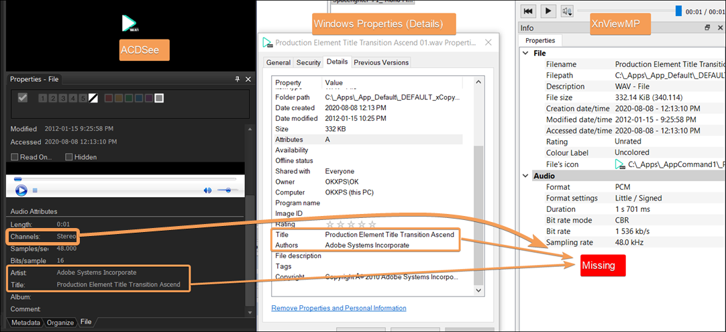The width and height of the screenshot is (726, 332).
Task: Open the Security tab in Windows Properties
Action: point(309,62)
